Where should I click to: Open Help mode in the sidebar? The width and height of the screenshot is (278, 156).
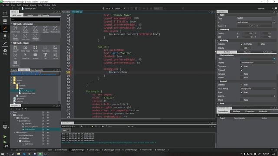coord(5,52)
